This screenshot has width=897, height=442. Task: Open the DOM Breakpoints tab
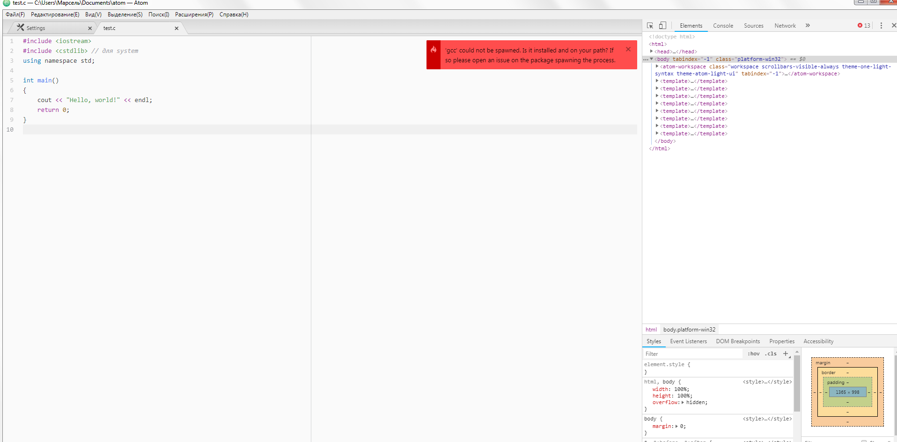(x=738, y=341)
